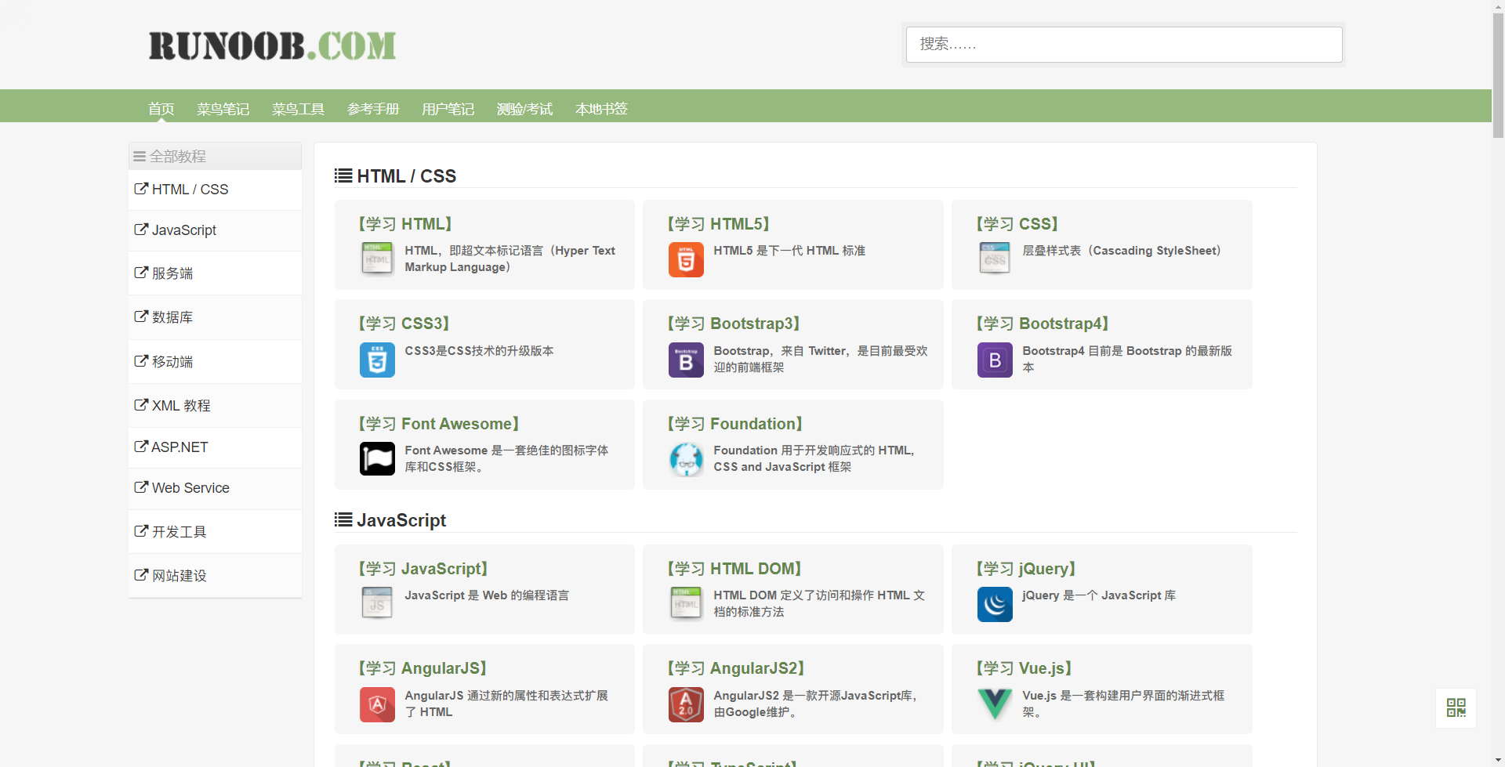
Task: Open the 菜鸟笔记 navigation item
Action: [x=223, y=109]
